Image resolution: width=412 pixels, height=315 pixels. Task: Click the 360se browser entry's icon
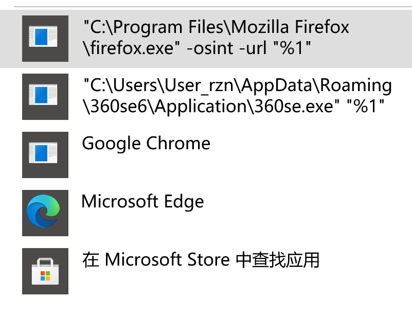pos(45,97)
